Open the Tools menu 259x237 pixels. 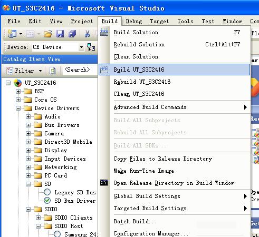click(x=185, y=22)
